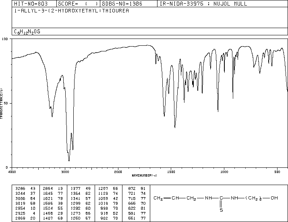
Task: Click the IR-NIDA-33975 : NUJOL MULL label
Action: pos(203,4)
